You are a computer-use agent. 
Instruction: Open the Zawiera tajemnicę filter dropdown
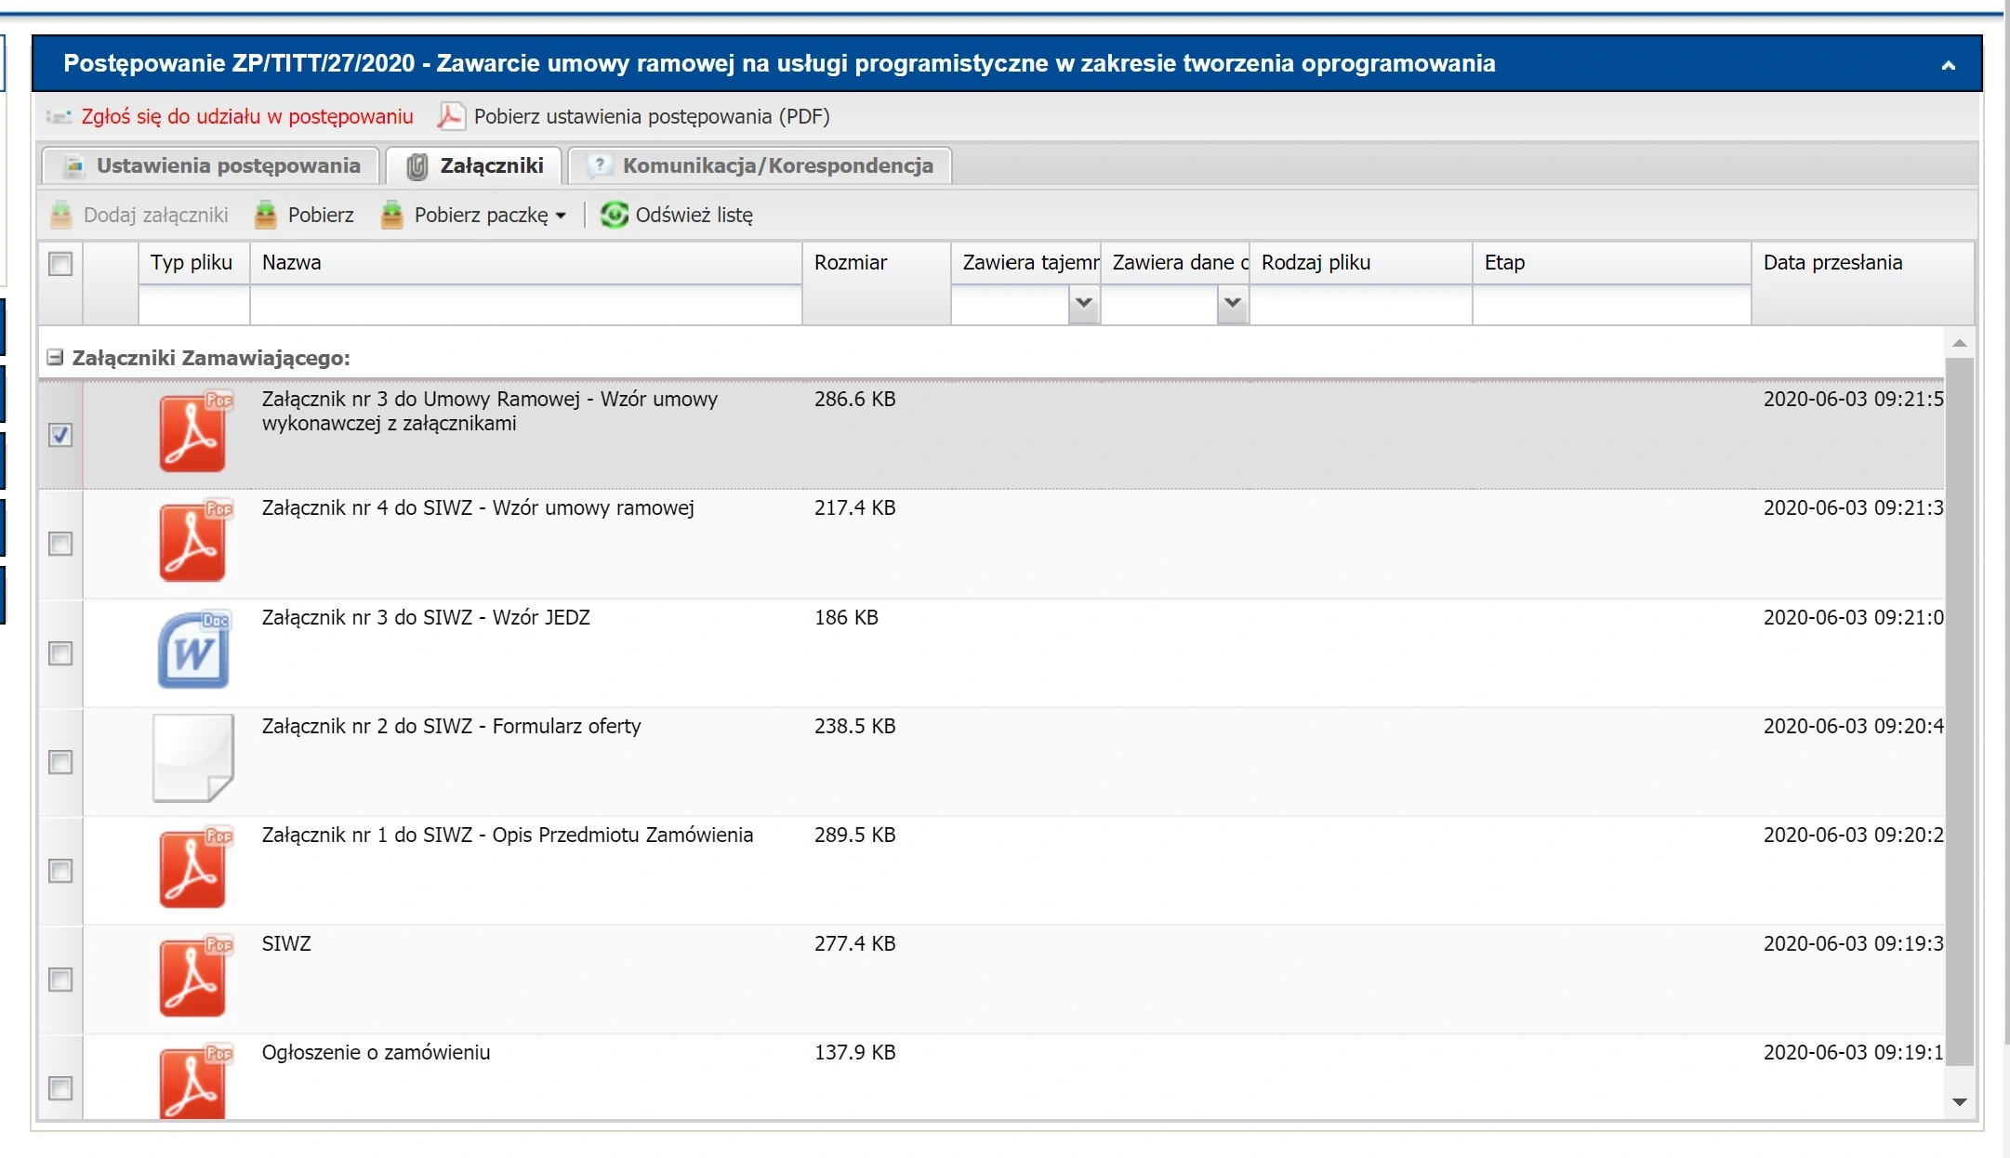1083,303
